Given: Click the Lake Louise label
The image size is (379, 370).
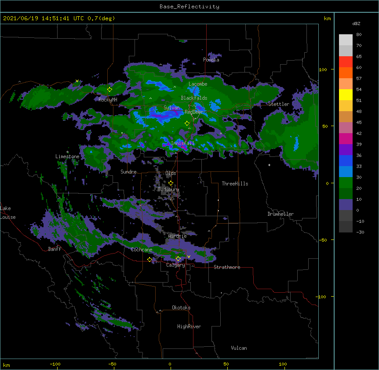Looking at the screenshot, I should click(x=8, y=213).
